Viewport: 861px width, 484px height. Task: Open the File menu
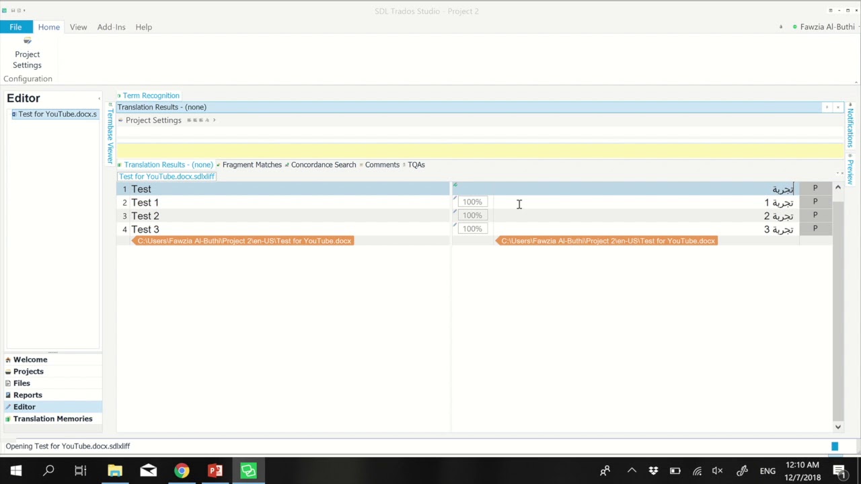(15, 27)
